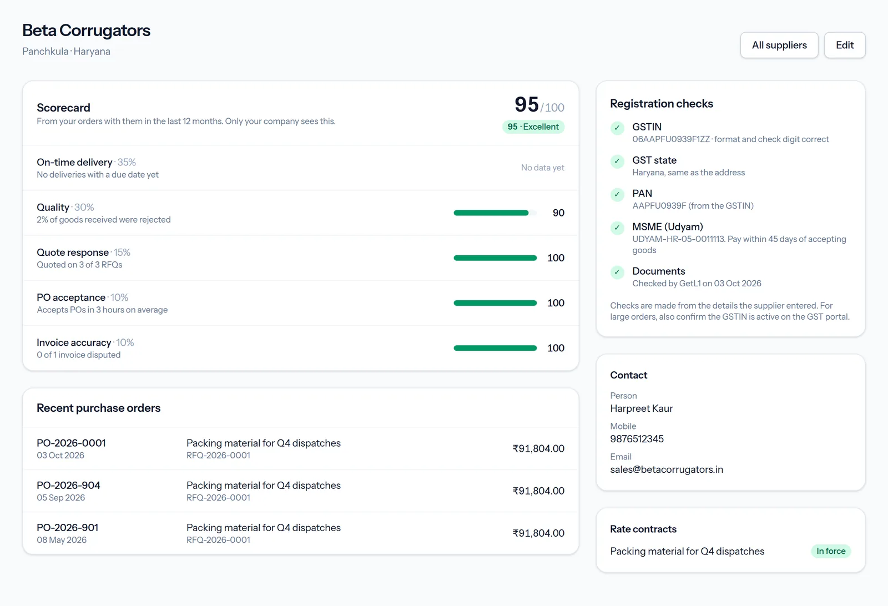Click the PAN verification check icon
Image resolution: width=888 pixels, height=606 pixels.
[617, 194]
